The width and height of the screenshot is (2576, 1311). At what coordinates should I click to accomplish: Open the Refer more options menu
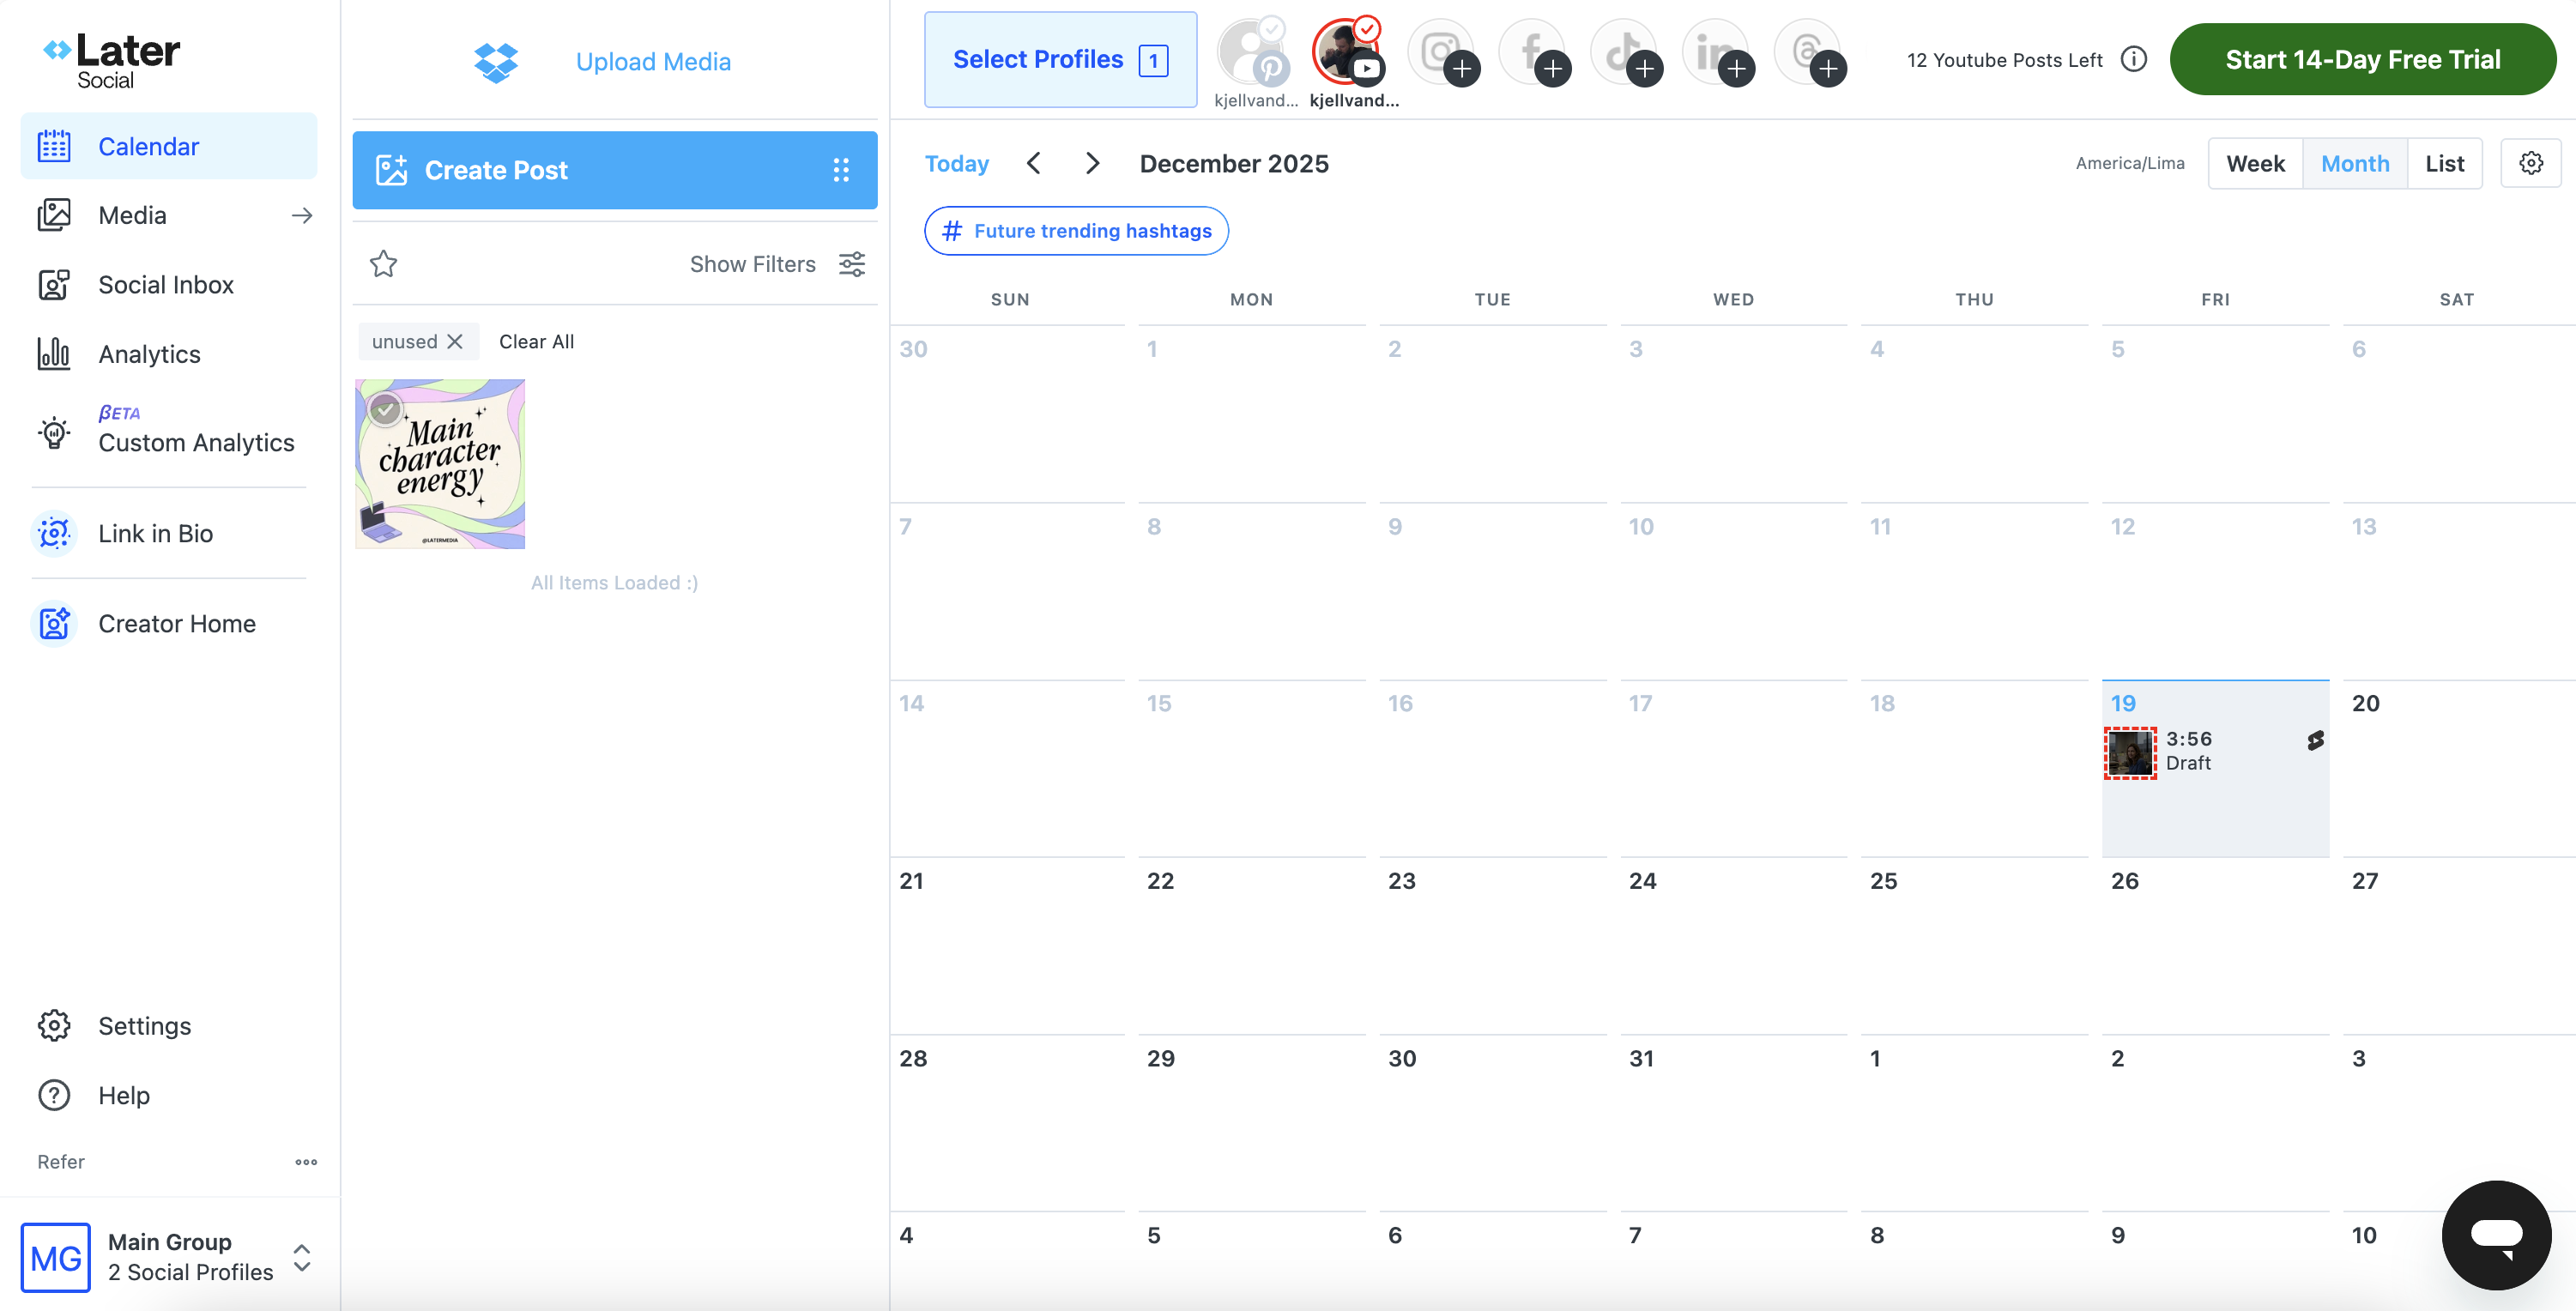coord(306,1161)
